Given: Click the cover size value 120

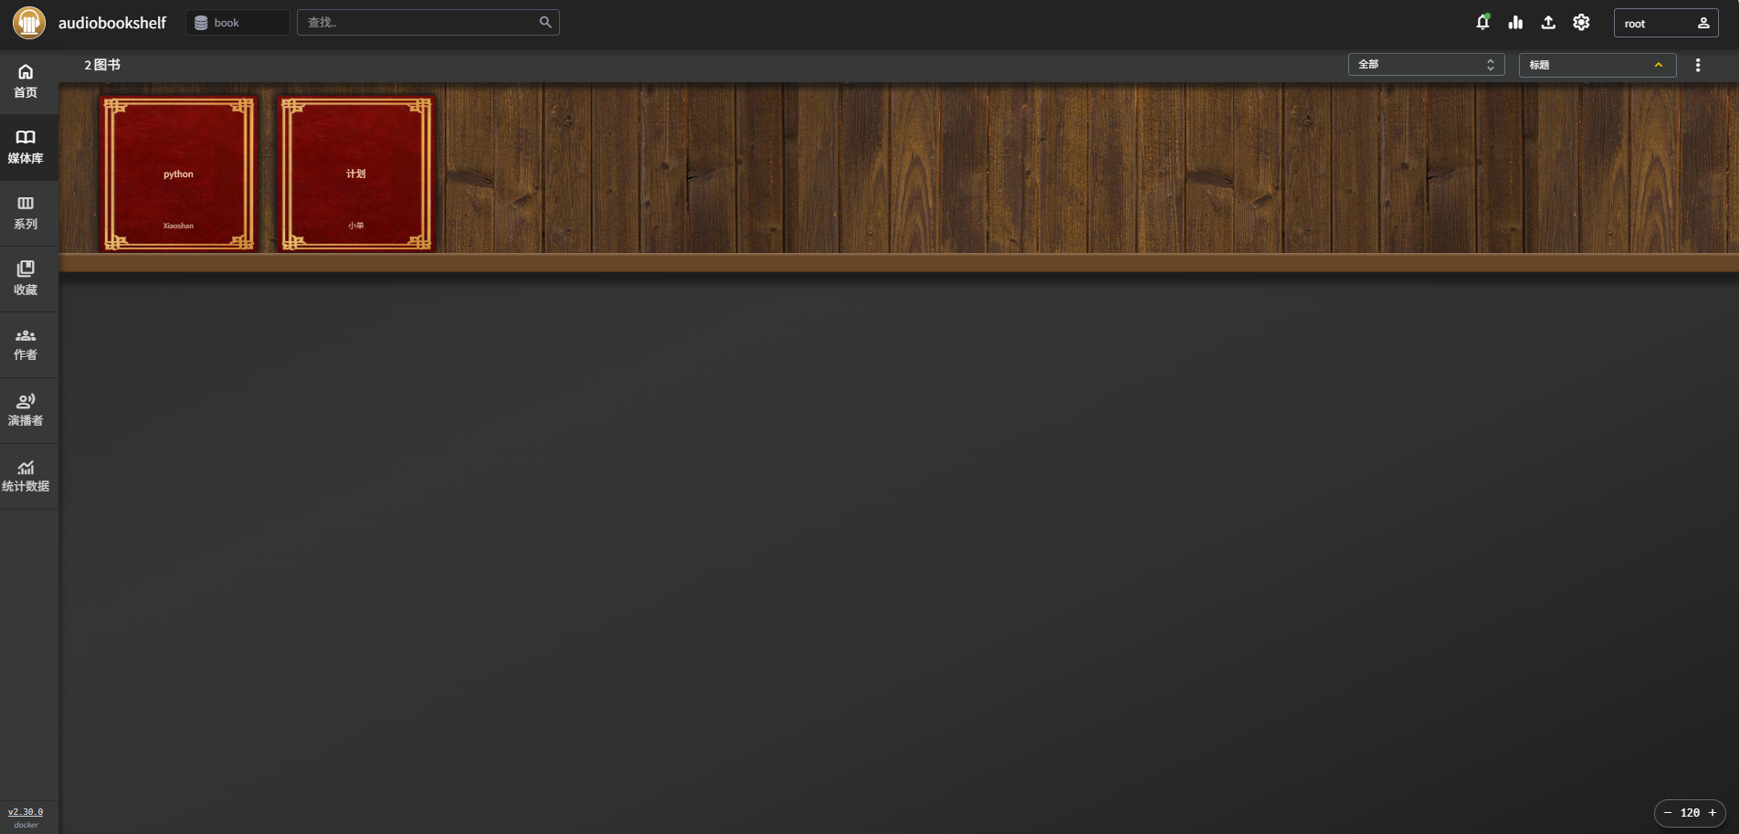Looking at the screenshot, I should pos(1691,813).
